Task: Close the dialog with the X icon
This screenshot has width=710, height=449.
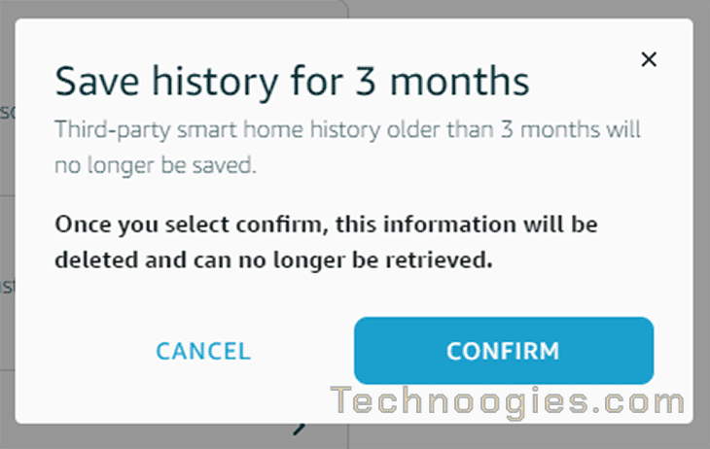Action: pos(649,59)
